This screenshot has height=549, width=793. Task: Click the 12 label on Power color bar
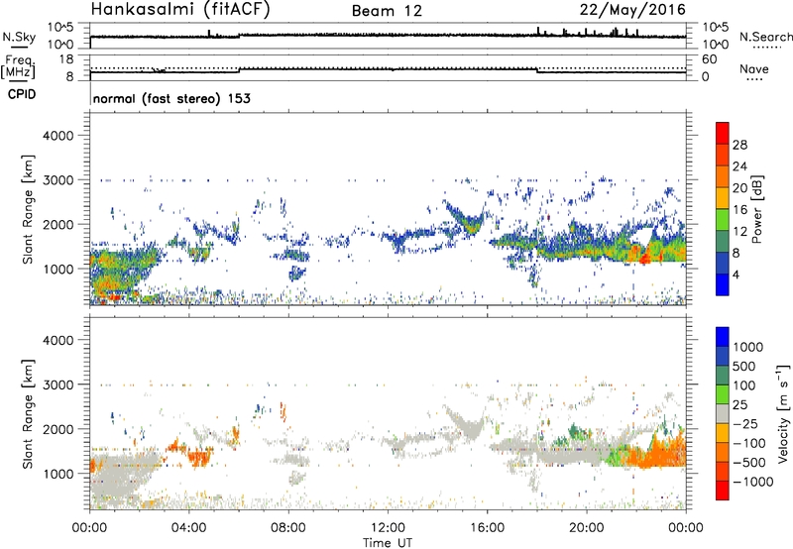click(739, 232)
